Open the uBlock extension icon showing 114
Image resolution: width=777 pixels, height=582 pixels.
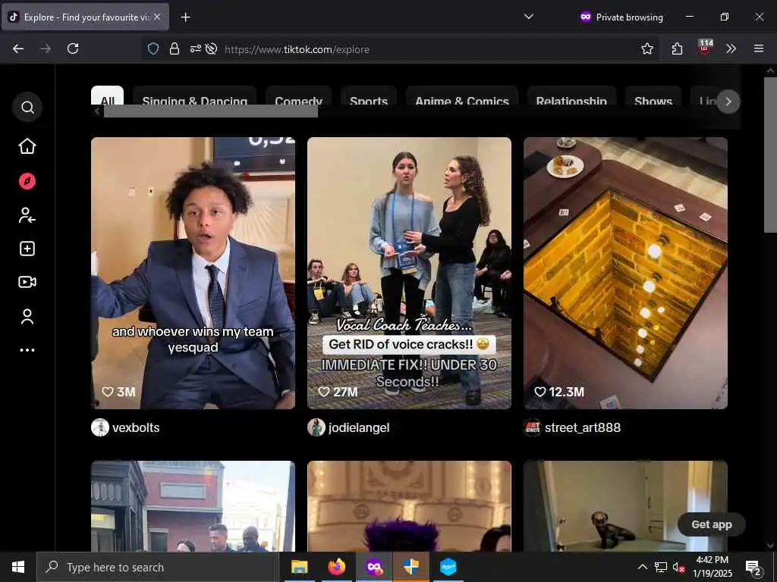pos(705,48)
